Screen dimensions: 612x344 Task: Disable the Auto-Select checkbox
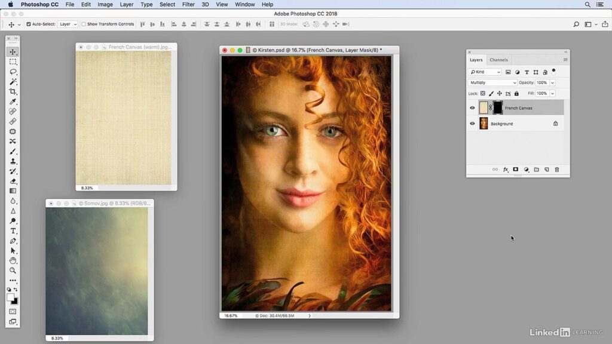29,24
